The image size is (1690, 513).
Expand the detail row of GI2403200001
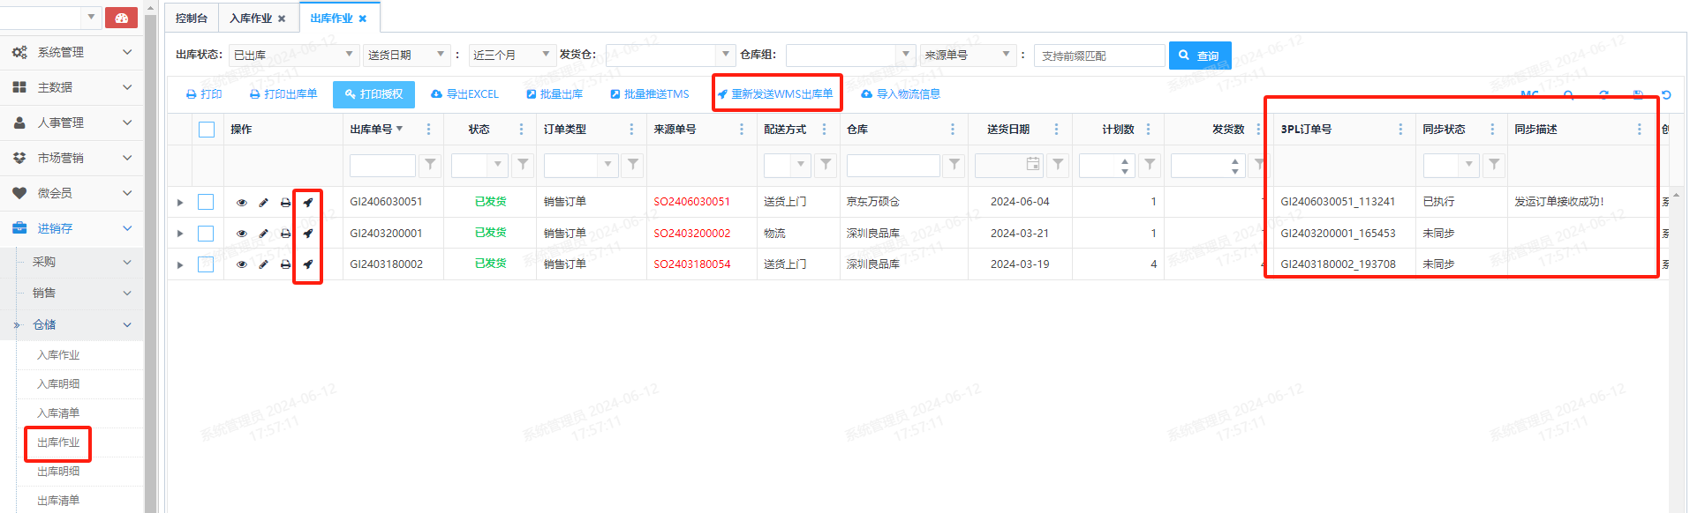(180, 234)
